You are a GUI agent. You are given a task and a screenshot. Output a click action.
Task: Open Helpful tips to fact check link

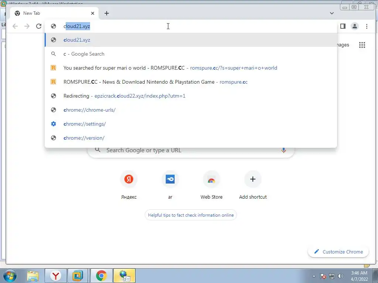[x=191, y=215]
